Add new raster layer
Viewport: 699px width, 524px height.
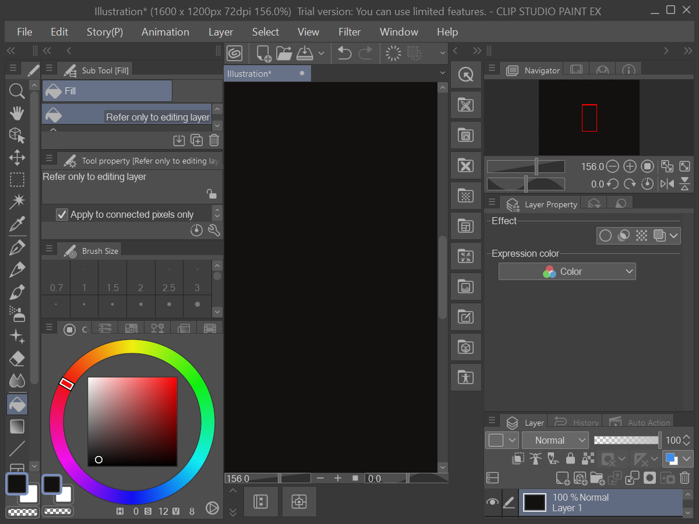[562, 478]
